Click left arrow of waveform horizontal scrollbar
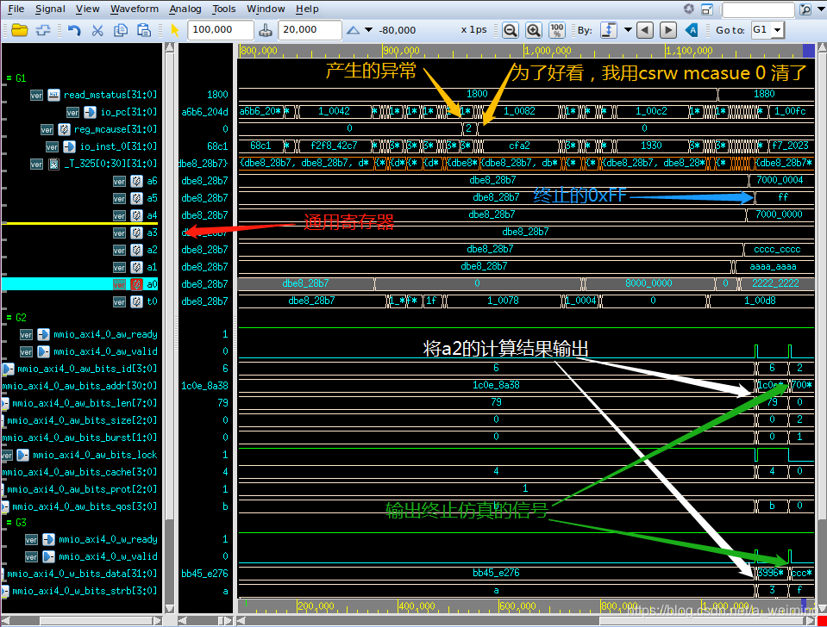The width and height of the screenshot is (827, 627). 241,621
